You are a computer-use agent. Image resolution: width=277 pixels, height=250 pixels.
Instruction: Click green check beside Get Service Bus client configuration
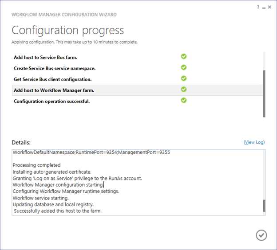[x=184, y=78]
